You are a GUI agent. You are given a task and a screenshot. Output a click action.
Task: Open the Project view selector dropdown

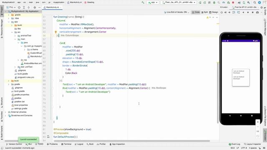[x=11, y=7]
